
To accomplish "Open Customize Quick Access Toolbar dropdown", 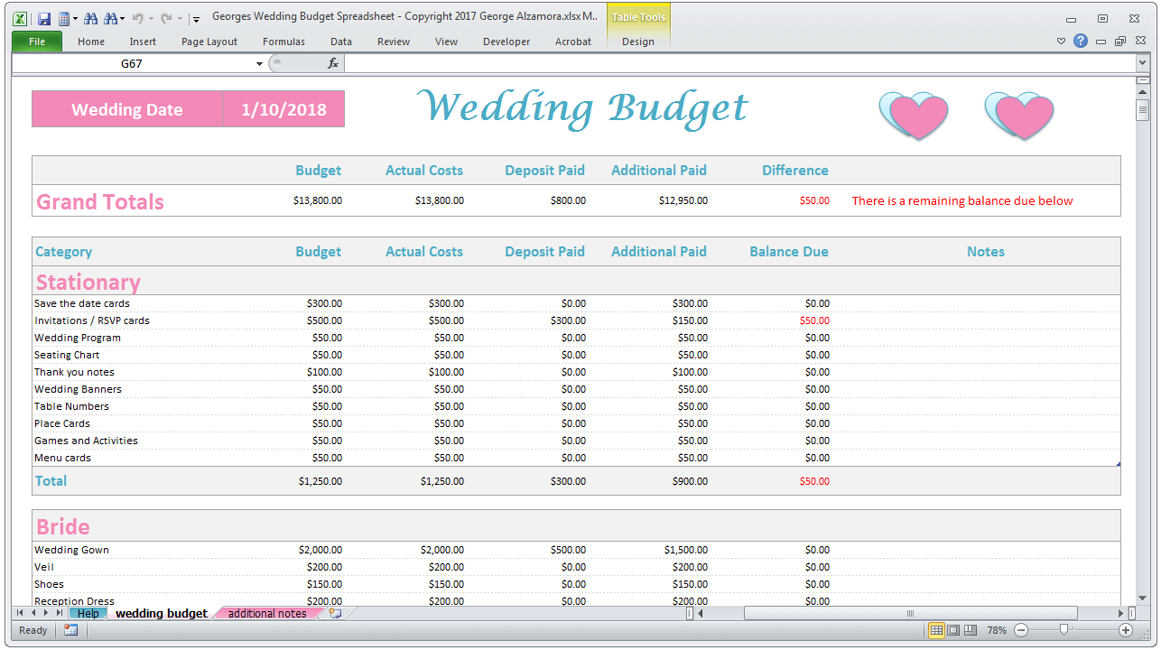I will tap(196, 19).
